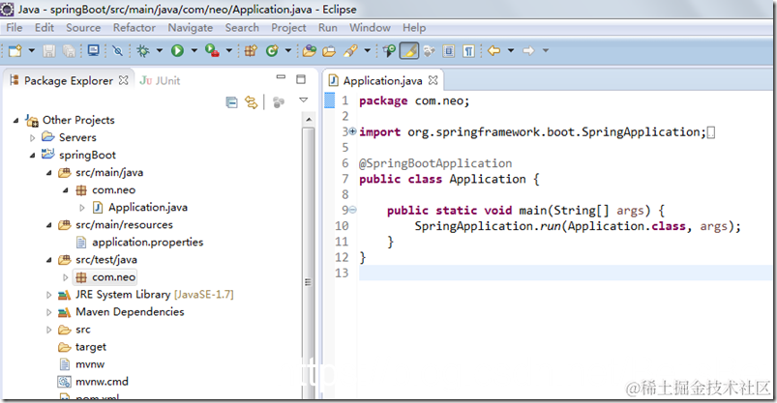Expand the Servers folder
The height and width of the screenshot is (403, 777).
pos(33,137)
